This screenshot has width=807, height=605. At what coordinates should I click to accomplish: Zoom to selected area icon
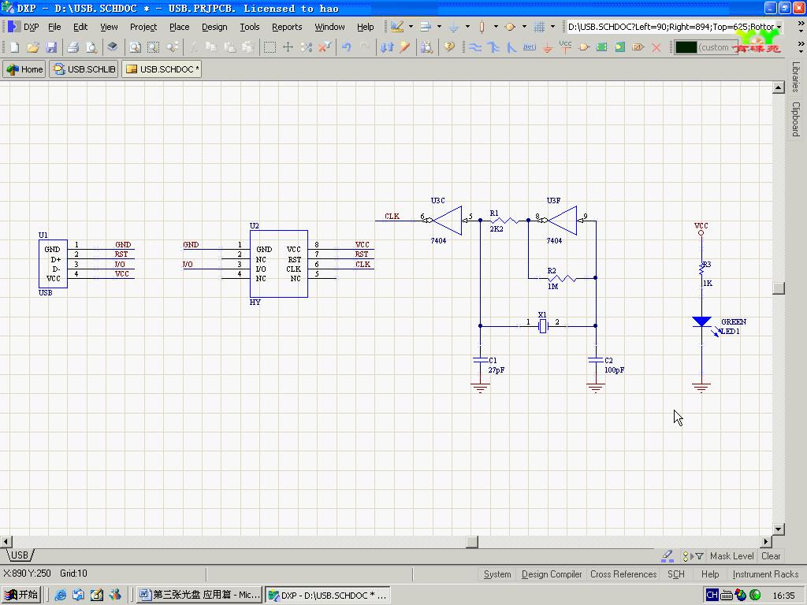[154, 47]
